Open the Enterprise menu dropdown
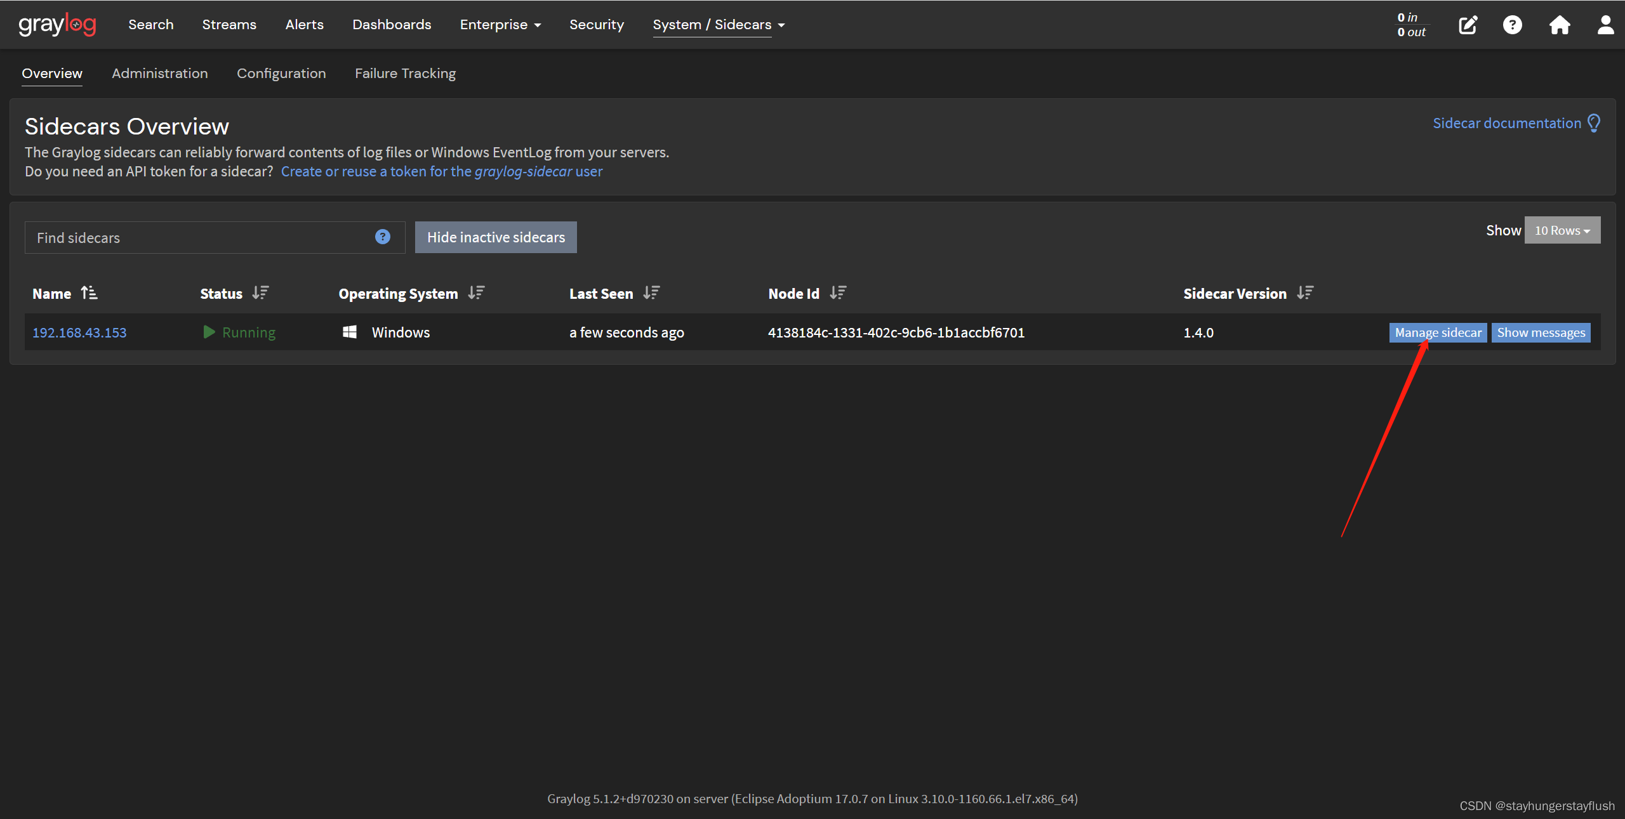 500,25
